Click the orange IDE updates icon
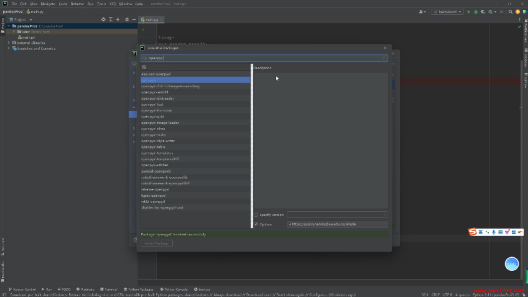 click(x=518, y=12)
